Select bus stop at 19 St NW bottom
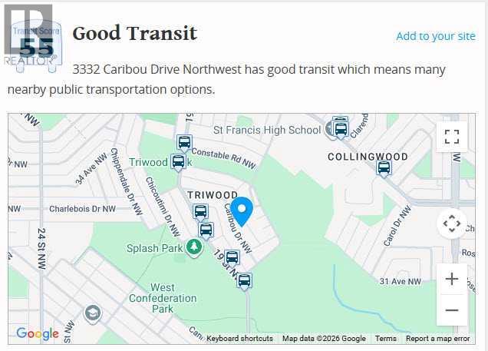Viewport: 488px width, 351px height. pos(244,281)
